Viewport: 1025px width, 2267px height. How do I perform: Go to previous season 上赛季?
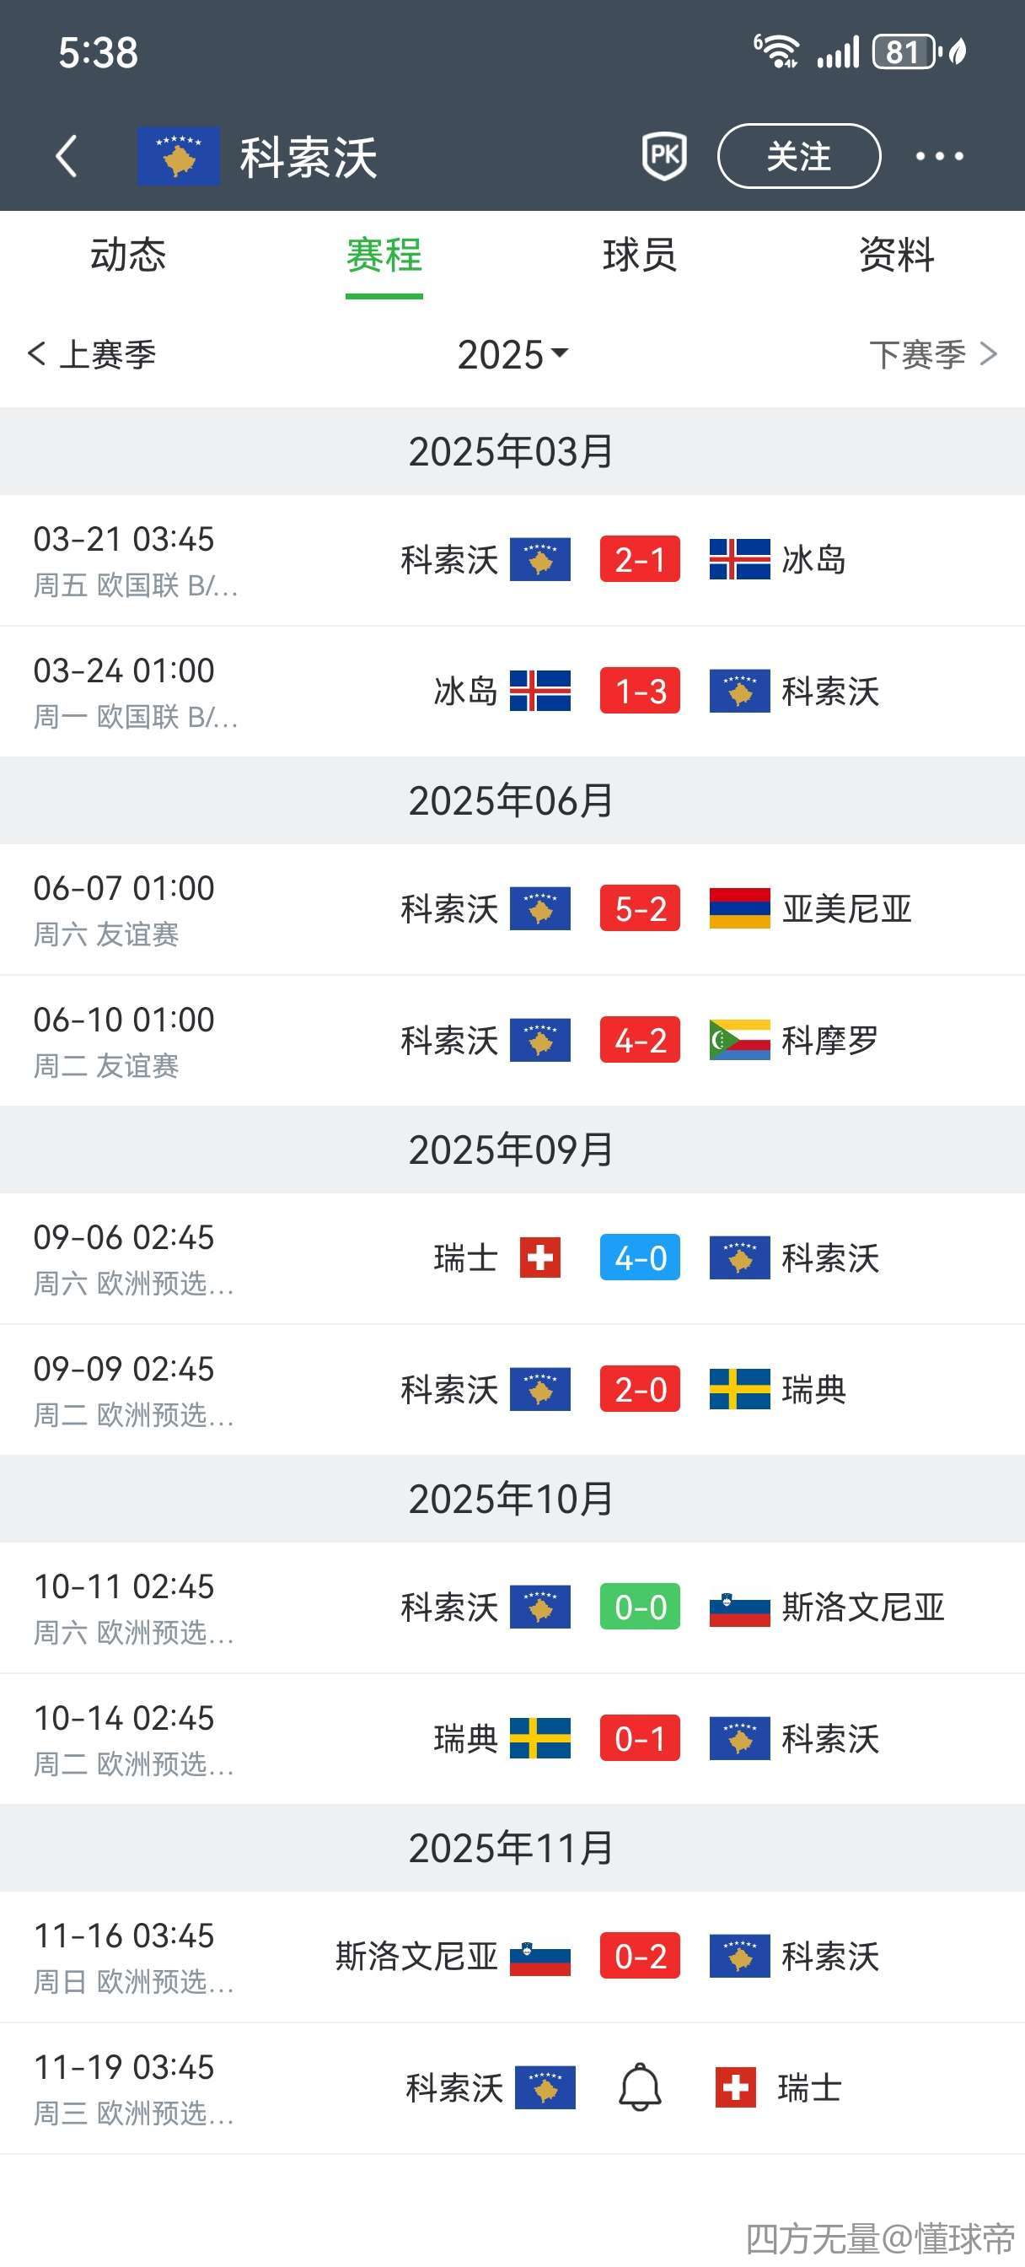point(93,355)
